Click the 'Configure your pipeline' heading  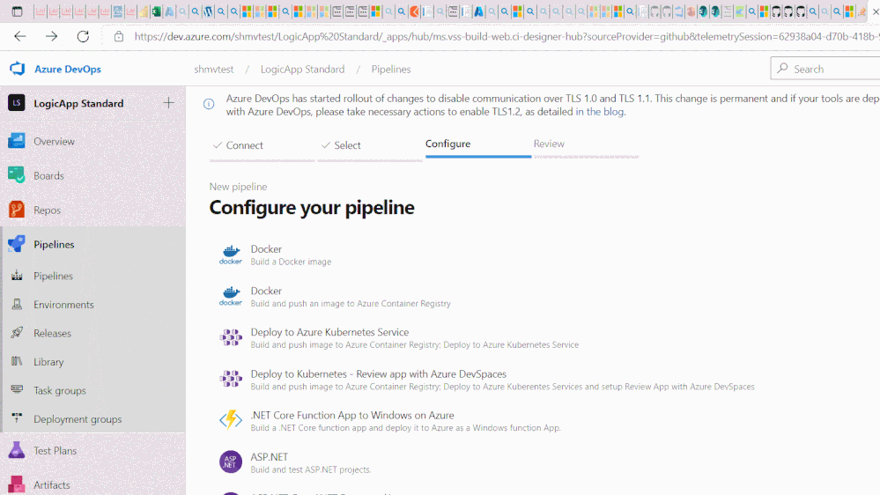tap(312, 208)
